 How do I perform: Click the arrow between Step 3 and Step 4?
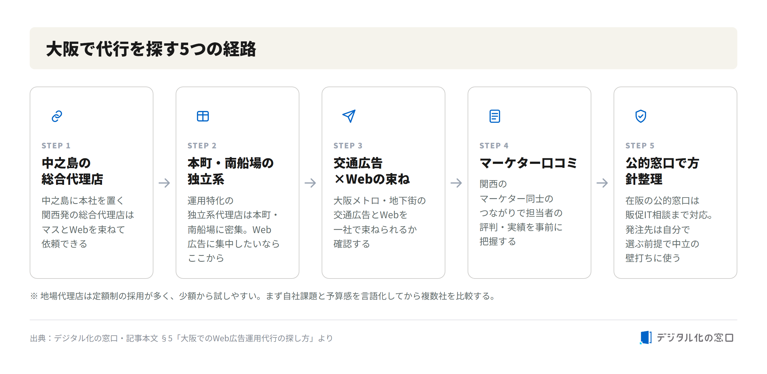click(x=456, y=183)
